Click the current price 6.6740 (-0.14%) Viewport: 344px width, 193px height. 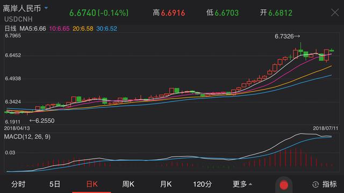click(x=99, y=13)
